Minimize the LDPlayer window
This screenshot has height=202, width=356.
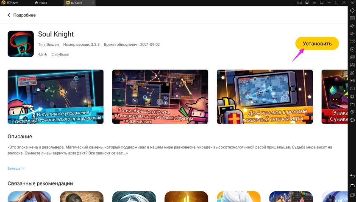[329, 3]
